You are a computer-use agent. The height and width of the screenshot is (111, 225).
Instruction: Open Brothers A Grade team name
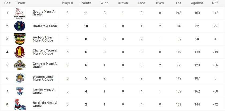click(x=45, y=26)
